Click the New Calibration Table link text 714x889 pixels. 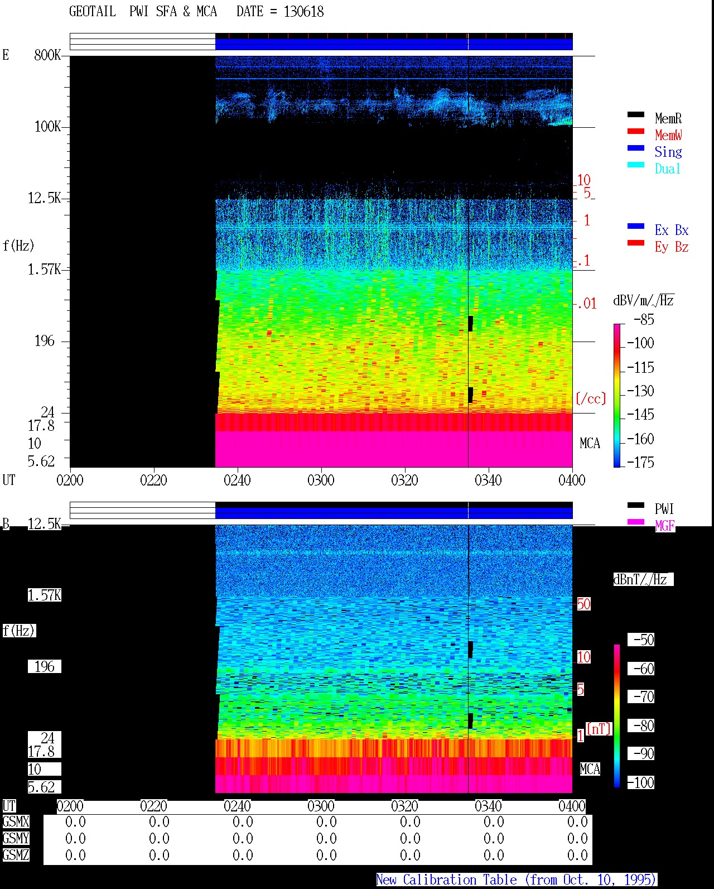pos(516,880)
